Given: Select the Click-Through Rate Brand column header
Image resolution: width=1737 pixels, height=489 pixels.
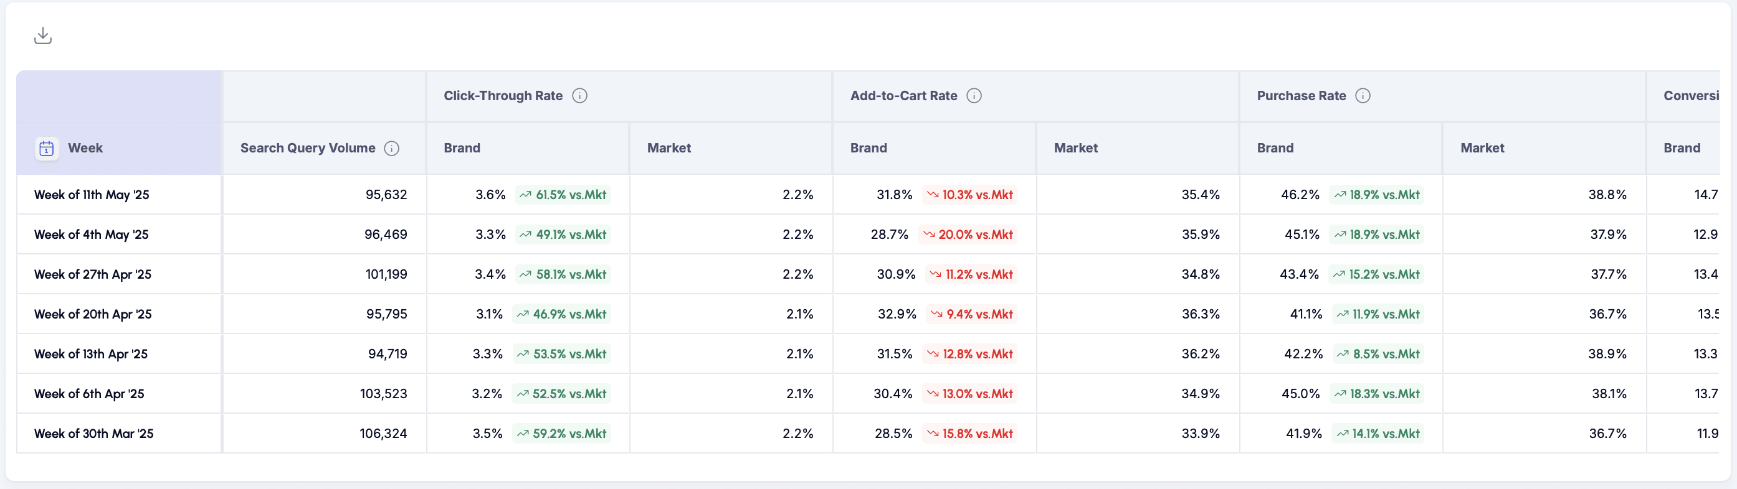Looking at the screenshot, I should point(462,148).
